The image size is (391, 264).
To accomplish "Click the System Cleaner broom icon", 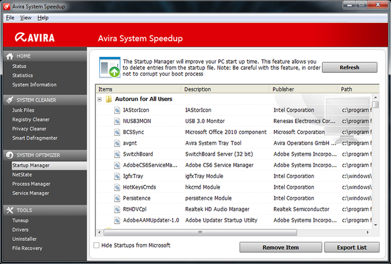I will pyautogui.click(x=10, y=100).
